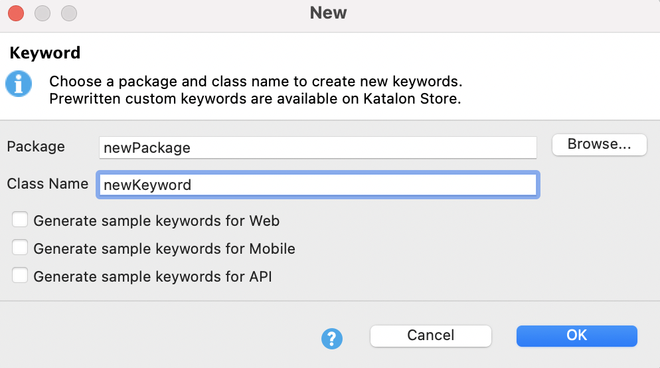Enable Generate sample keywords for Web
Image resolution: width=660 pixels, height=368 pixels.
point(21,220)
